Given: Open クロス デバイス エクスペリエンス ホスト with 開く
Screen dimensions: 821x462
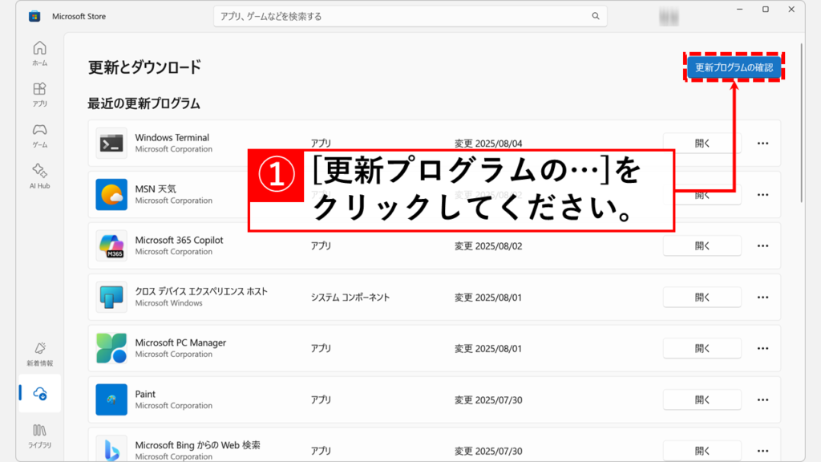Looking at the screenshot, I should click(702, 297).
